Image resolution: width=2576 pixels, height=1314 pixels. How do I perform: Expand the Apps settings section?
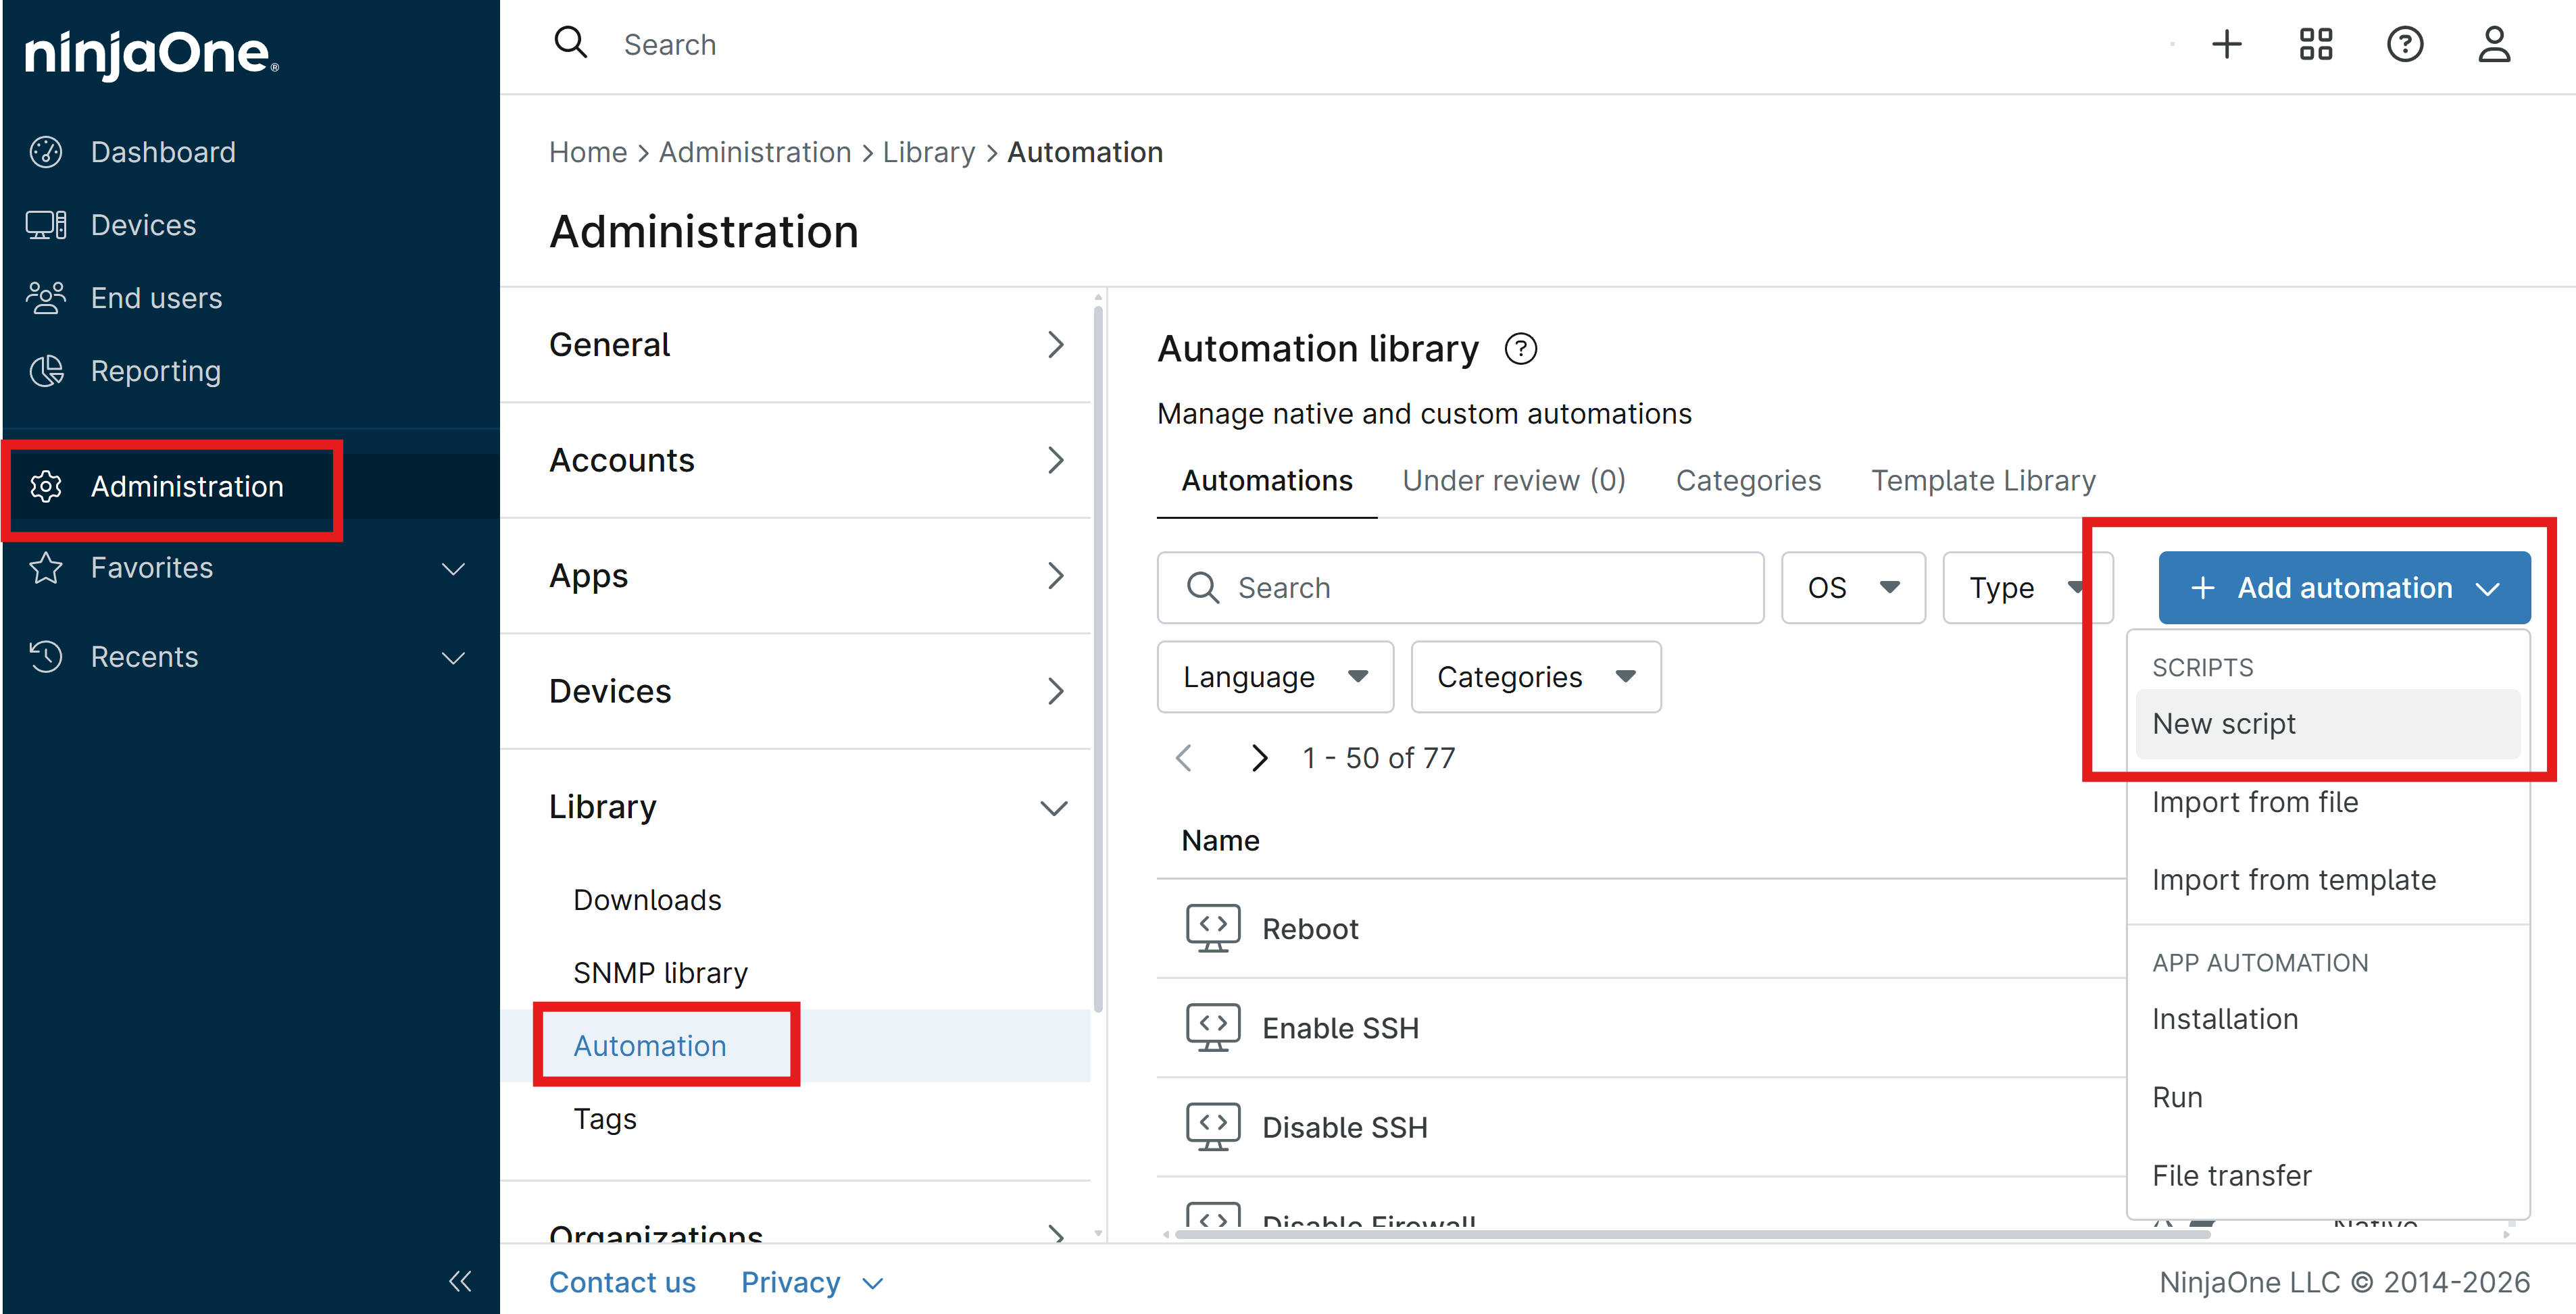[808, 576]
